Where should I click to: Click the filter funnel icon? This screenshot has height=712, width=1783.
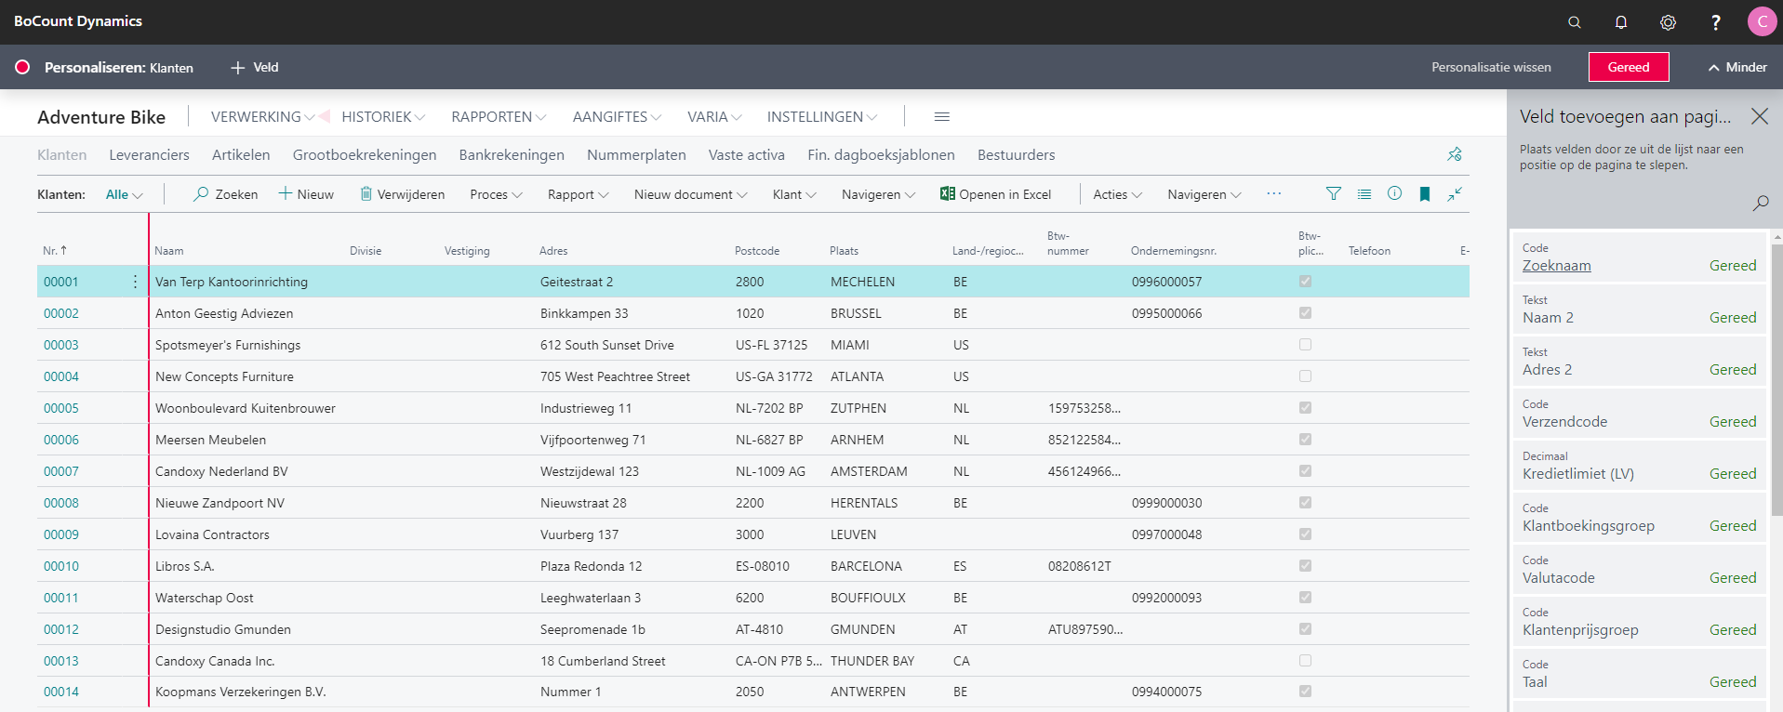1334,193
